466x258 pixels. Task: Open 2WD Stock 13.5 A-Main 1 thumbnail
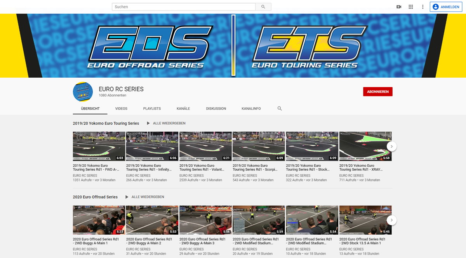(365, 220)
